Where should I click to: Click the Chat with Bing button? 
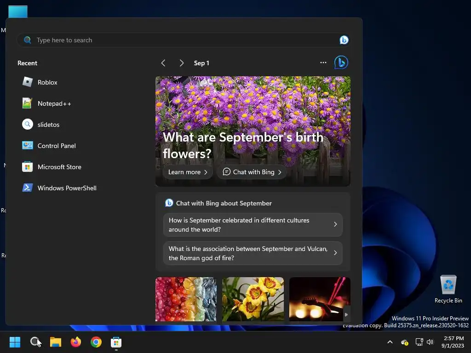coord(252,172)
